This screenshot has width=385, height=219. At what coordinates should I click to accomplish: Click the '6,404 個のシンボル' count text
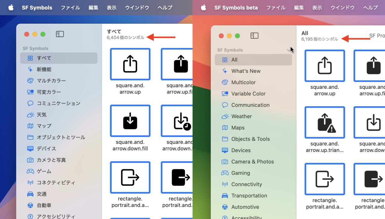pos(125,38)
